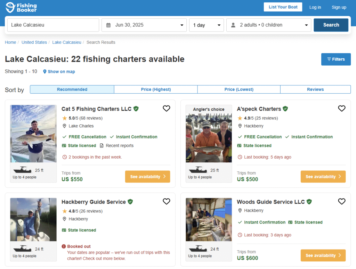Open the Filters button
Image resolution: width=356 pixels, height=269 pixels.
[x=336, y=59]
